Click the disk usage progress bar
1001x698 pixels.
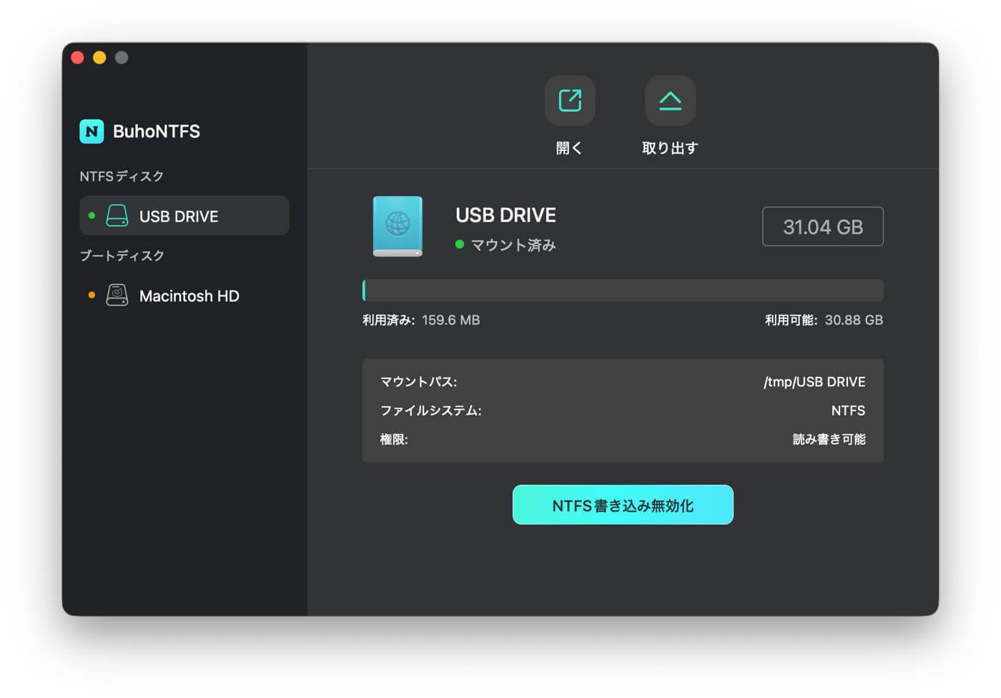(x=623, y=290)
